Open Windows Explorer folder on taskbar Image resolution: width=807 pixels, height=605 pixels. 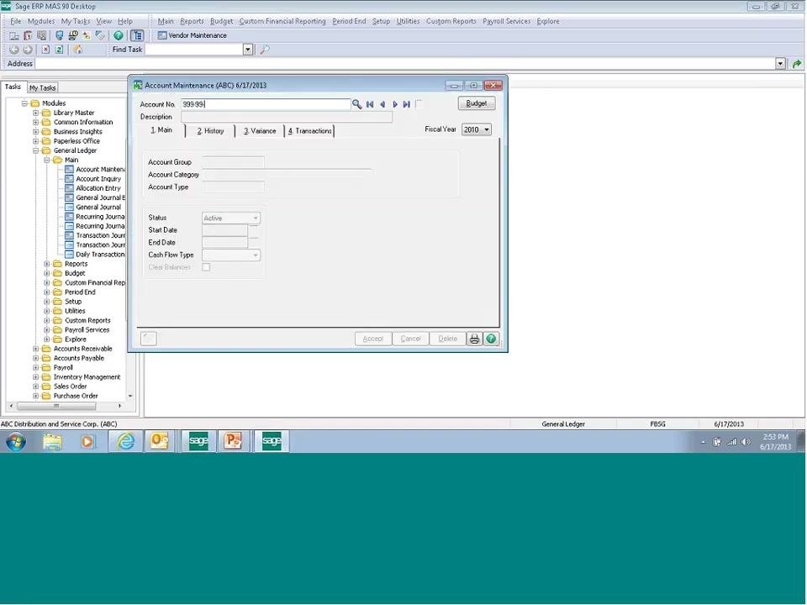(x=52, y=441)
